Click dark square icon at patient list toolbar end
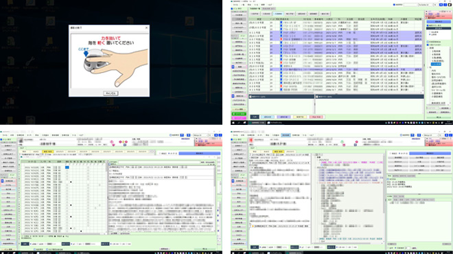 [450, 5]
